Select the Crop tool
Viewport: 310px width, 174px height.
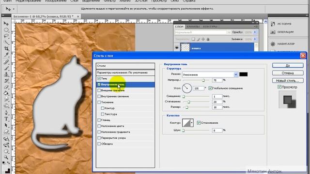pos(6,48)
